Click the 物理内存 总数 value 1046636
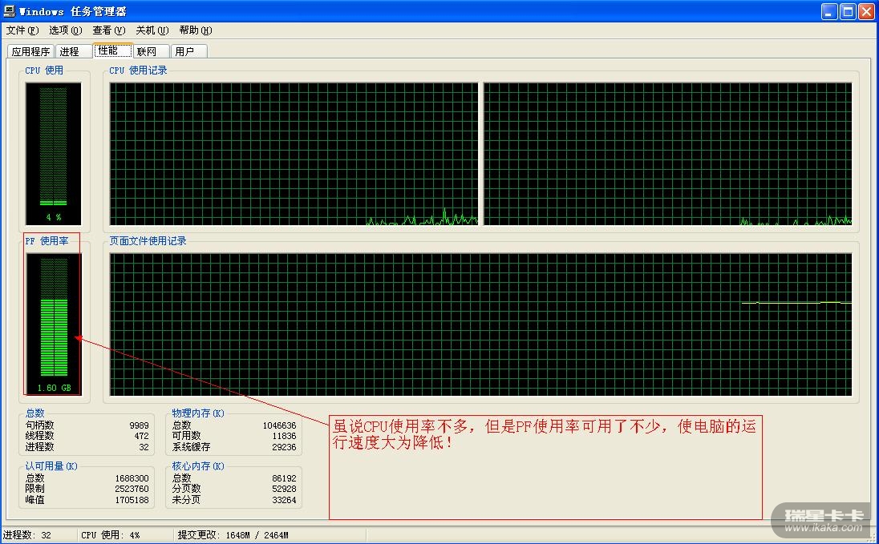This screenshot has height=544, width=879. point(279,425)
